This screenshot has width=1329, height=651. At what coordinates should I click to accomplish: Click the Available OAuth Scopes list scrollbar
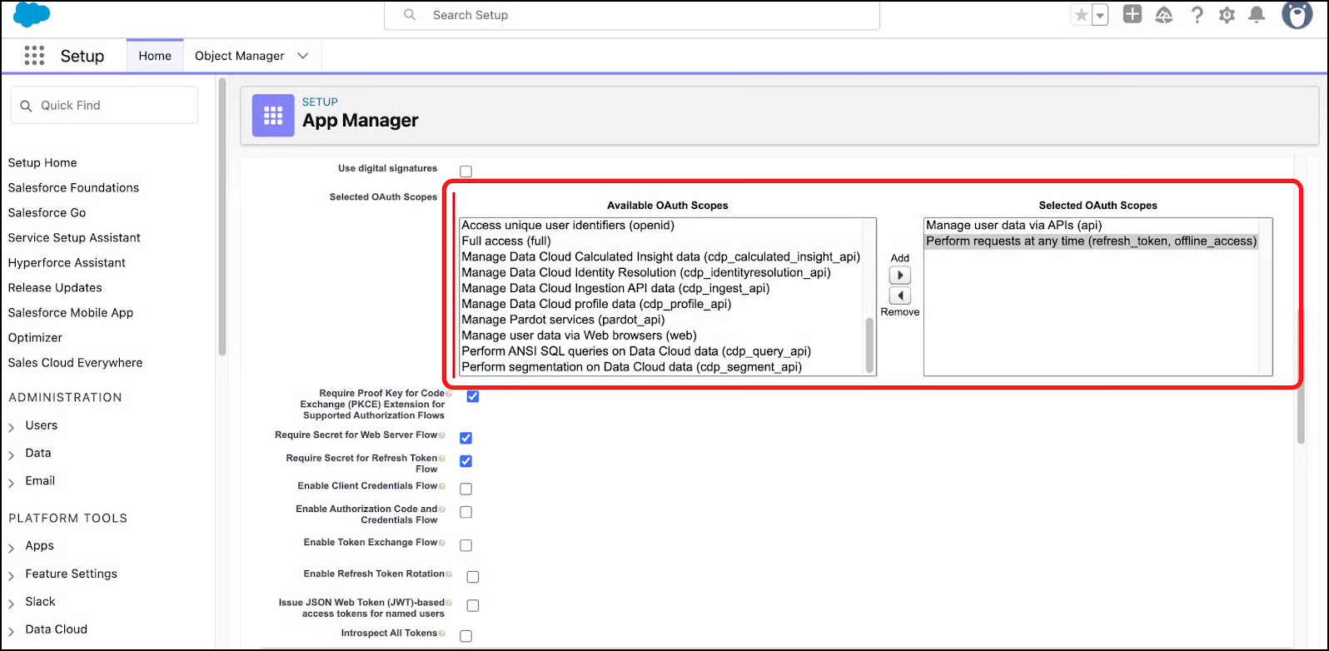tap(870, 345)
